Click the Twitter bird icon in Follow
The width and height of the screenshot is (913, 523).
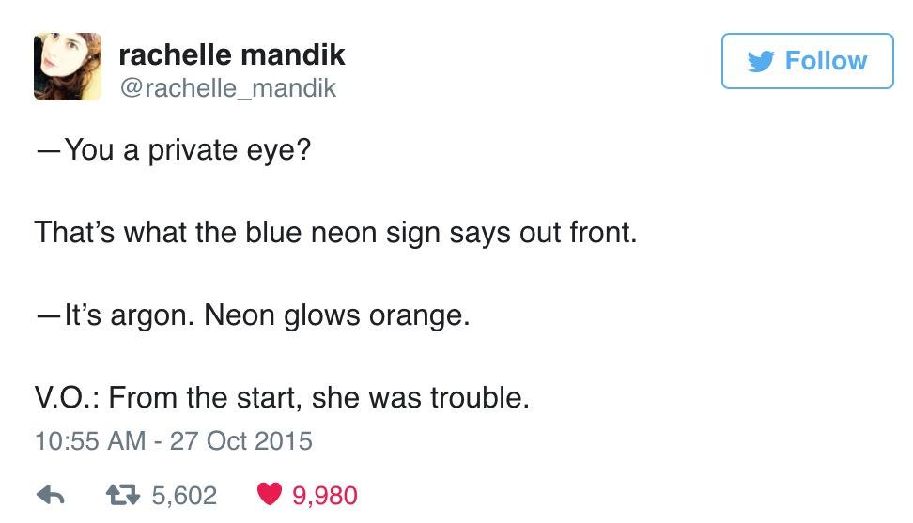pos(760,61)
